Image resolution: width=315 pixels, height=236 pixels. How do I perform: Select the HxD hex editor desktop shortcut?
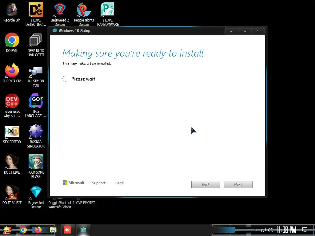pyautogui.click(x=12, y=134)
